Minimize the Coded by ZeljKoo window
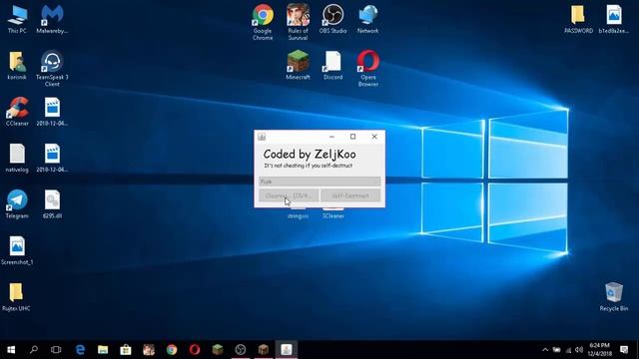The image size is (639, 359). pyautogui.click(x=331, y=137)
